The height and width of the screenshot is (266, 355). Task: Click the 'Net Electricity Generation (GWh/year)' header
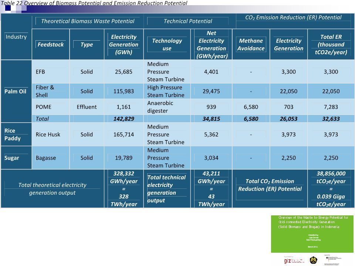coord(211,44)
